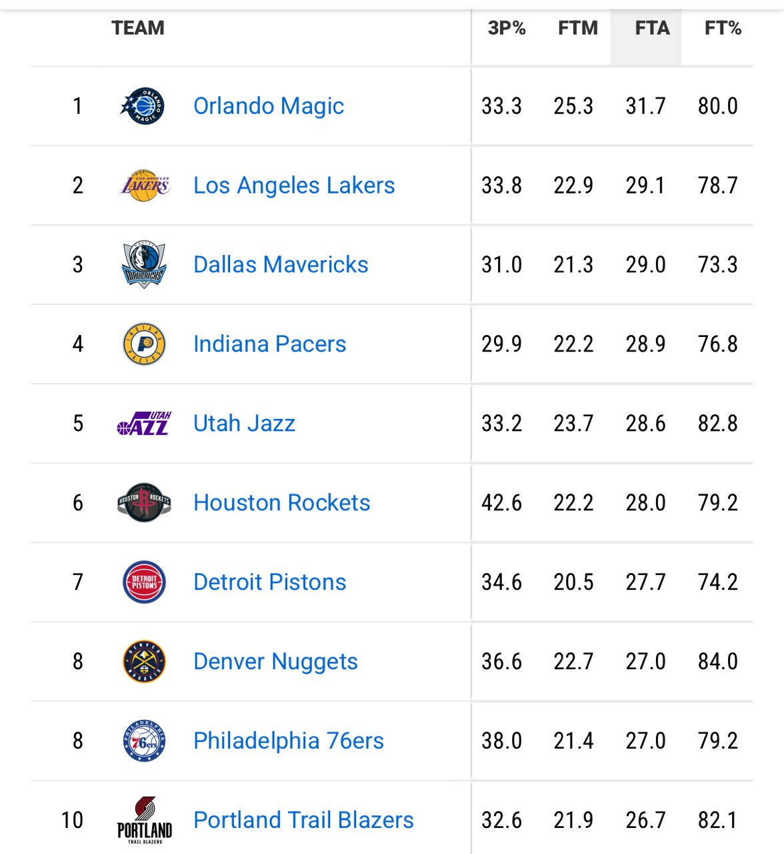Click the Detroit Pistons logo
Image resolution: width=784 pixels, height=854 pixels.
pos(144,582)
